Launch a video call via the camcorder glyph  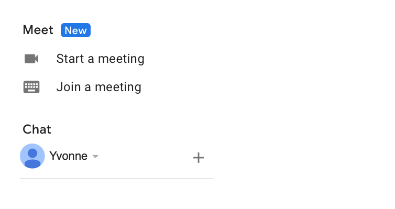(x=31, y=59)
